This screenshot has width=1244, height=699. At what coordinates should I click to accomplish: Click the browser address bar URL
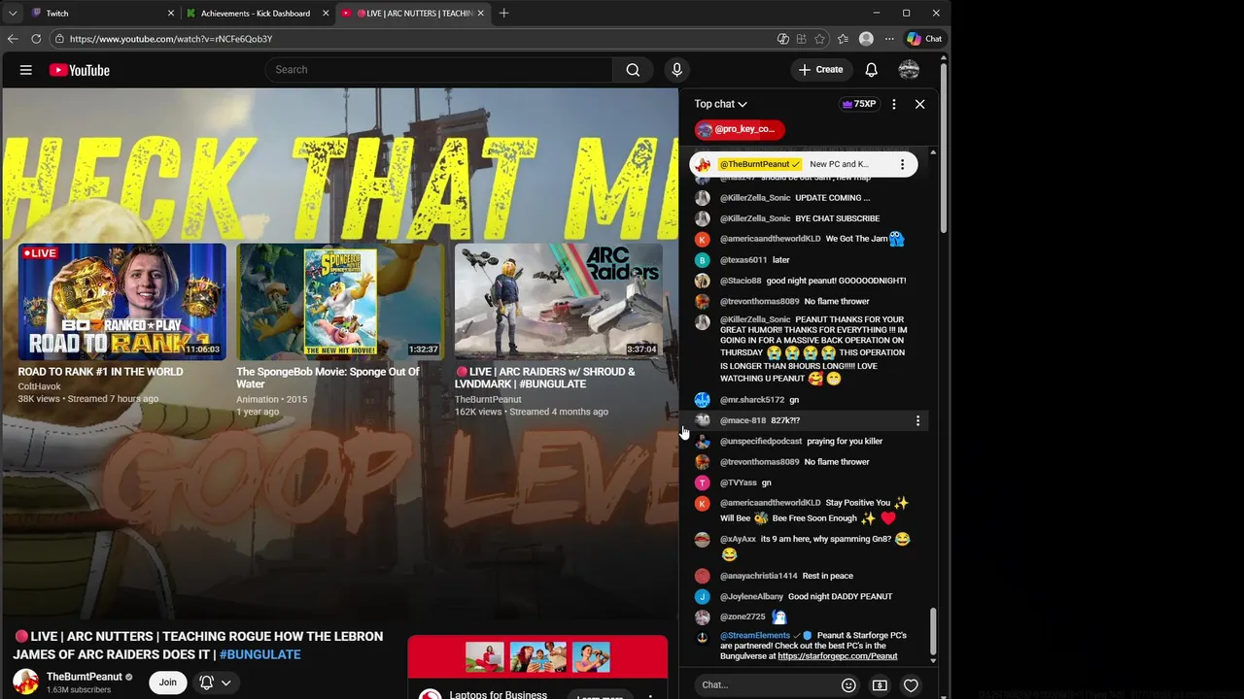171,39
